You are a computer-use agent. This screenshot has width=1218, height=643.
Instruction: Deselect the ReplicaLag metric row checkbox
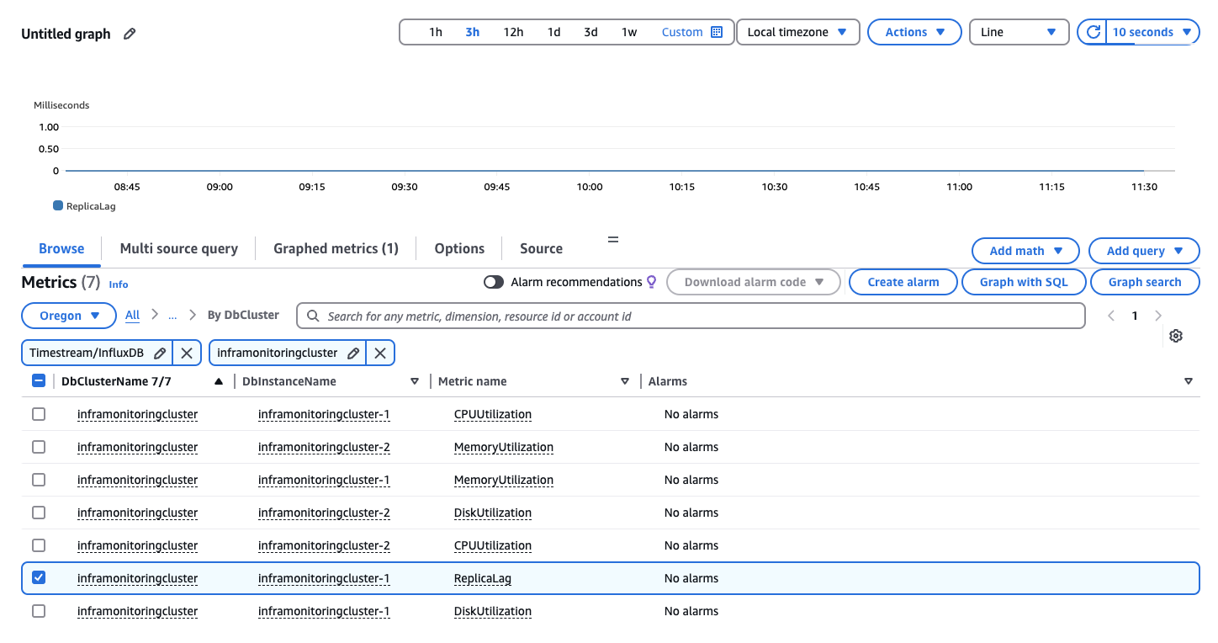(39, 578)
